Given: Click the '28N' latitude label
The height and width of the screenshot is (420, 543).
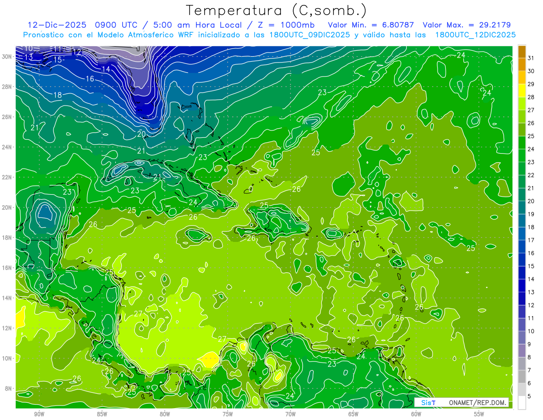Looking at the screenshot, I should tap(7, 87).
